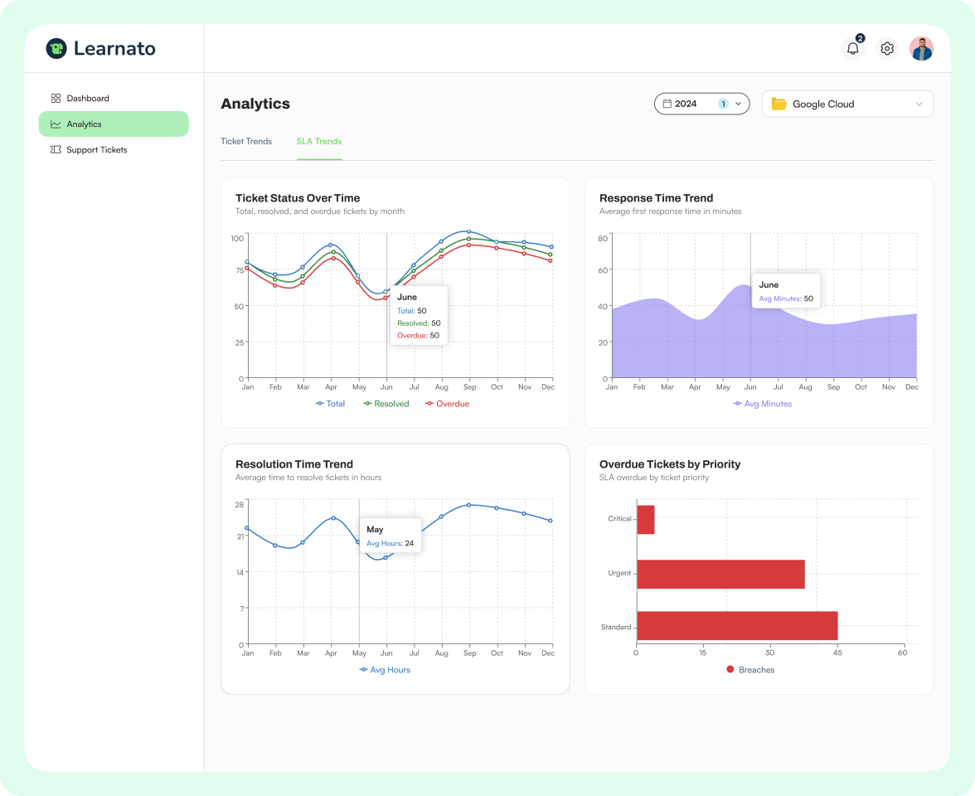Click the Analytics page heading
The width and height of the screenshot is (975, 796).
(255, 104)
